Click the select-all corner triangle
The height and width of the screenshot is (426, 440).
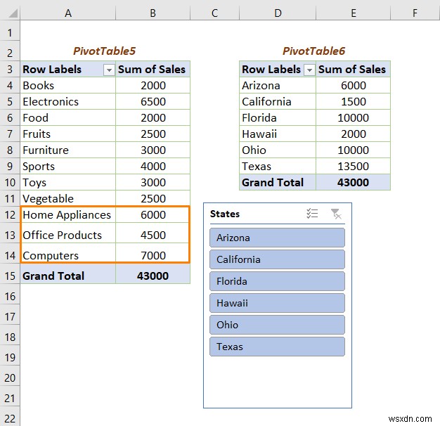pos(13,13)
